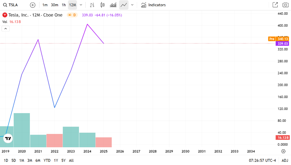The height and width of the screenshot is (165, 291).
Task: Expand the interval dropdown arrow
Action: (81, 5)
